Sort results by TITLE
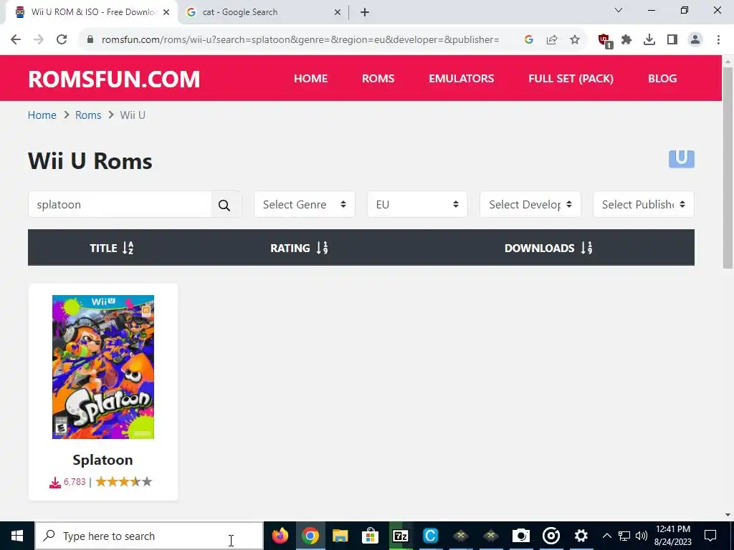This screenshot has height=550, width=734. coord(112,248)
